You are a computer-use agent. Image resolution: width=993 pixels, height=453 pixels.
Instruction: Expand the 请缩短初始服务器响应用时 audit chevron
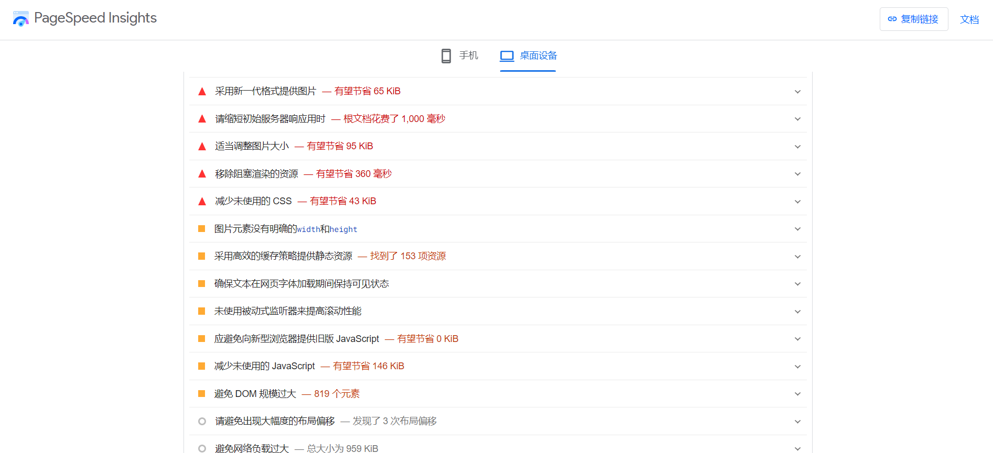click(797, 119)
